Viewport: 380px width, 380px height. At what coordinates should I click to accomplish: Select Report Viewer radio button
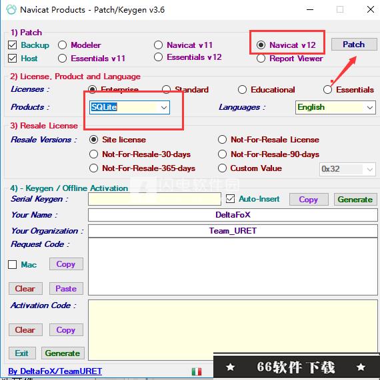pyautogui.click(x=261, y=59)
